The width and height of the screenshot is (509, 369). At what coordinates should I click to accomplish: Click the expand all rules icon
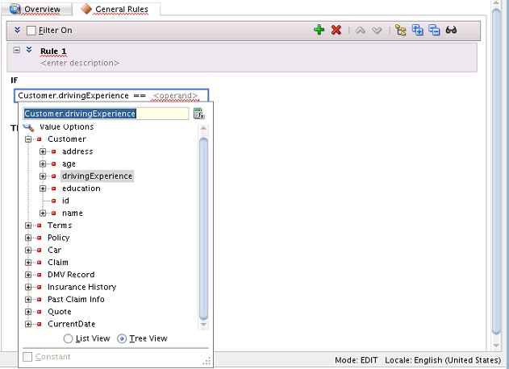click(418, 30)
